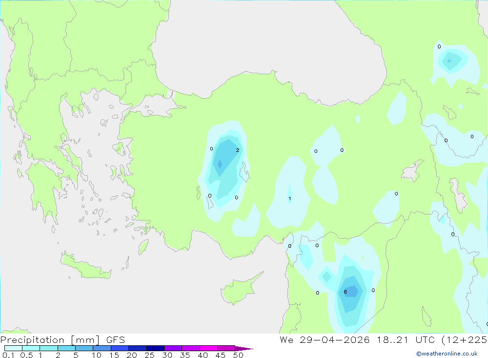Click legend label '35'
Viewport: 488px width, 358px height.
(x=185, y=355)
